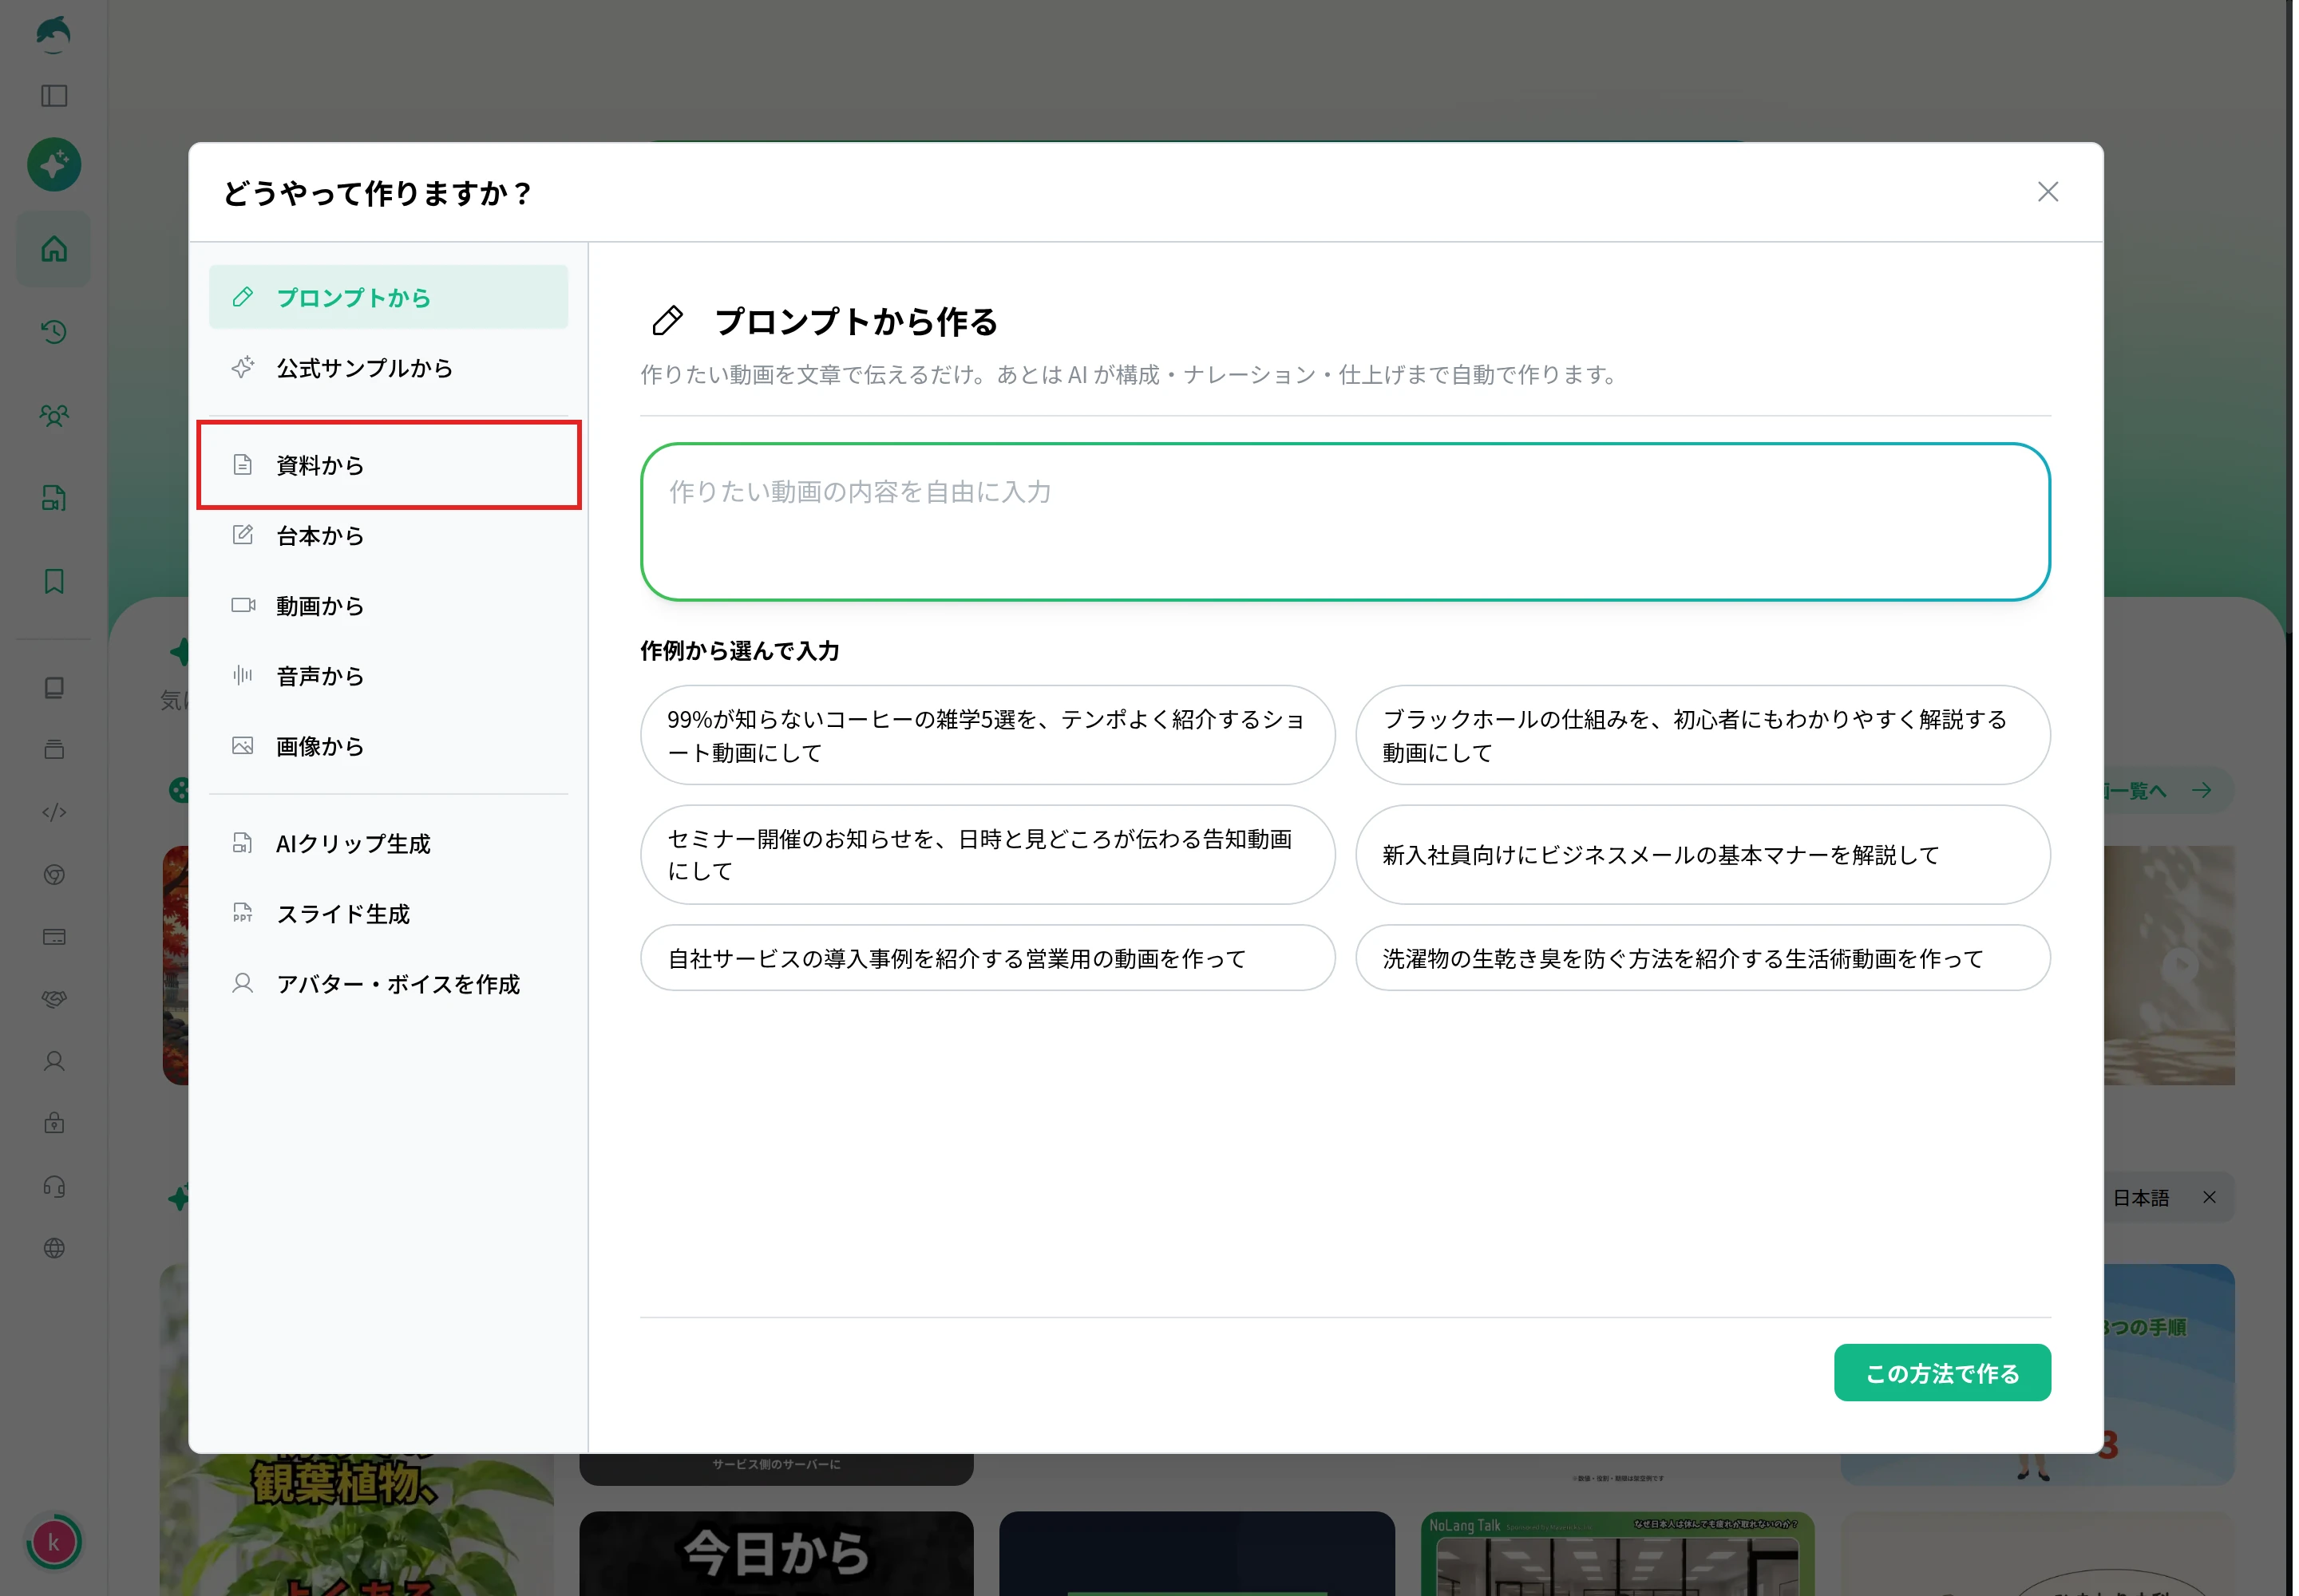This screenshot has width=2299, height=1596.
Task: Open the 今日から video thumbnail
Action: 775,1553
